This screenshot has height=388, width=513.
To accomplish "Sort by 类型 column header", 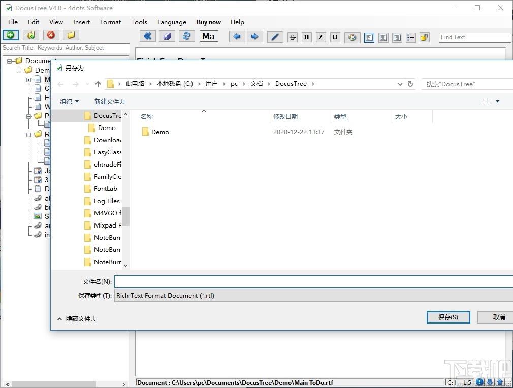I will click(x=340, y=116).
